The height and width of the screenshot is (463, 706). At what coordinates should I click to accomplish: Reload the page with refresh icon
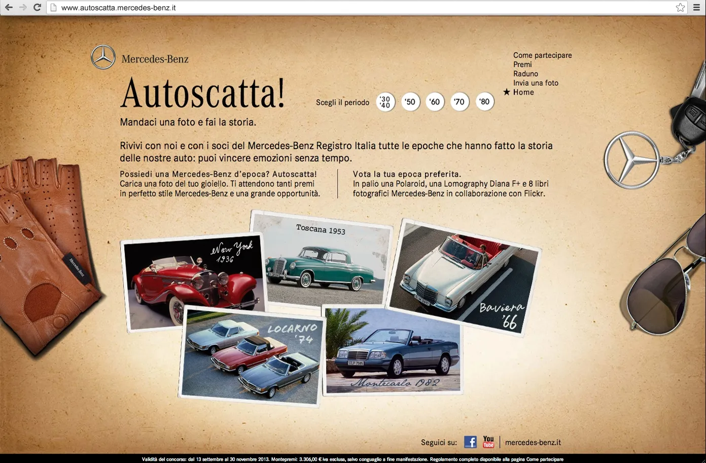point(37,8)
